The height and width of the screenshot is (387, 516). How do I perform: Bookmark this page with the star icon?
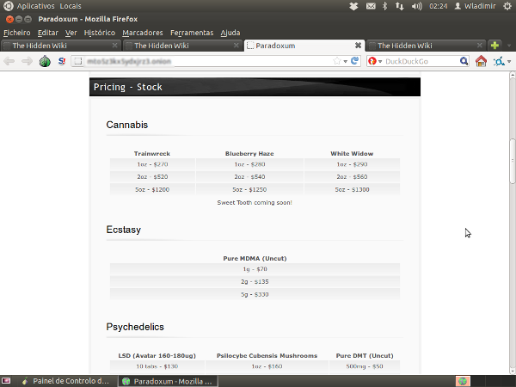pos(336,61)
